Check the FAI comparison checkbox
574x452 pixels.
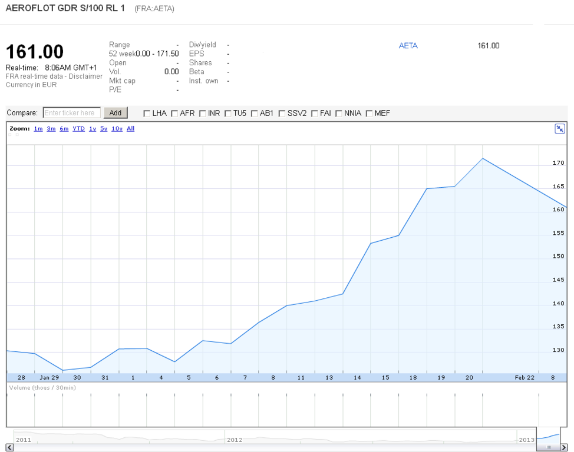(315, 114)
